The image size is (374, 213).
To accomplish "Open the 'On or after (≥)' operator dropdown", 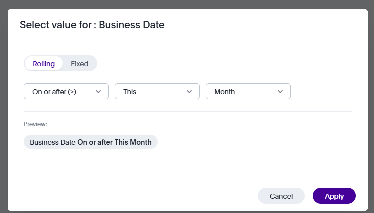I will (x=66, y=92).
